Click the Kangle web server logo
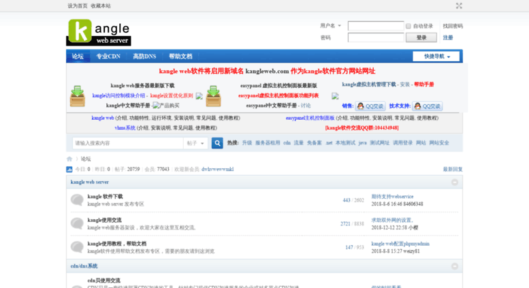 pyautogui.click(x=99, y=33)
